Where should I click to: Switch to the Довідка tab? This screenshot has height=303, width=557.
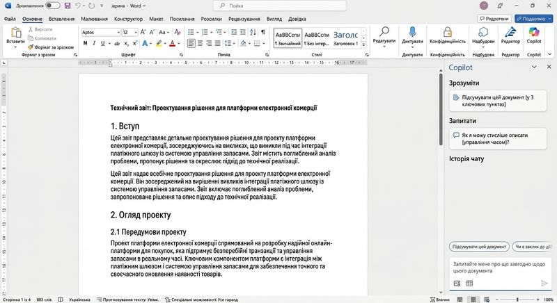[x=297, y=19]
